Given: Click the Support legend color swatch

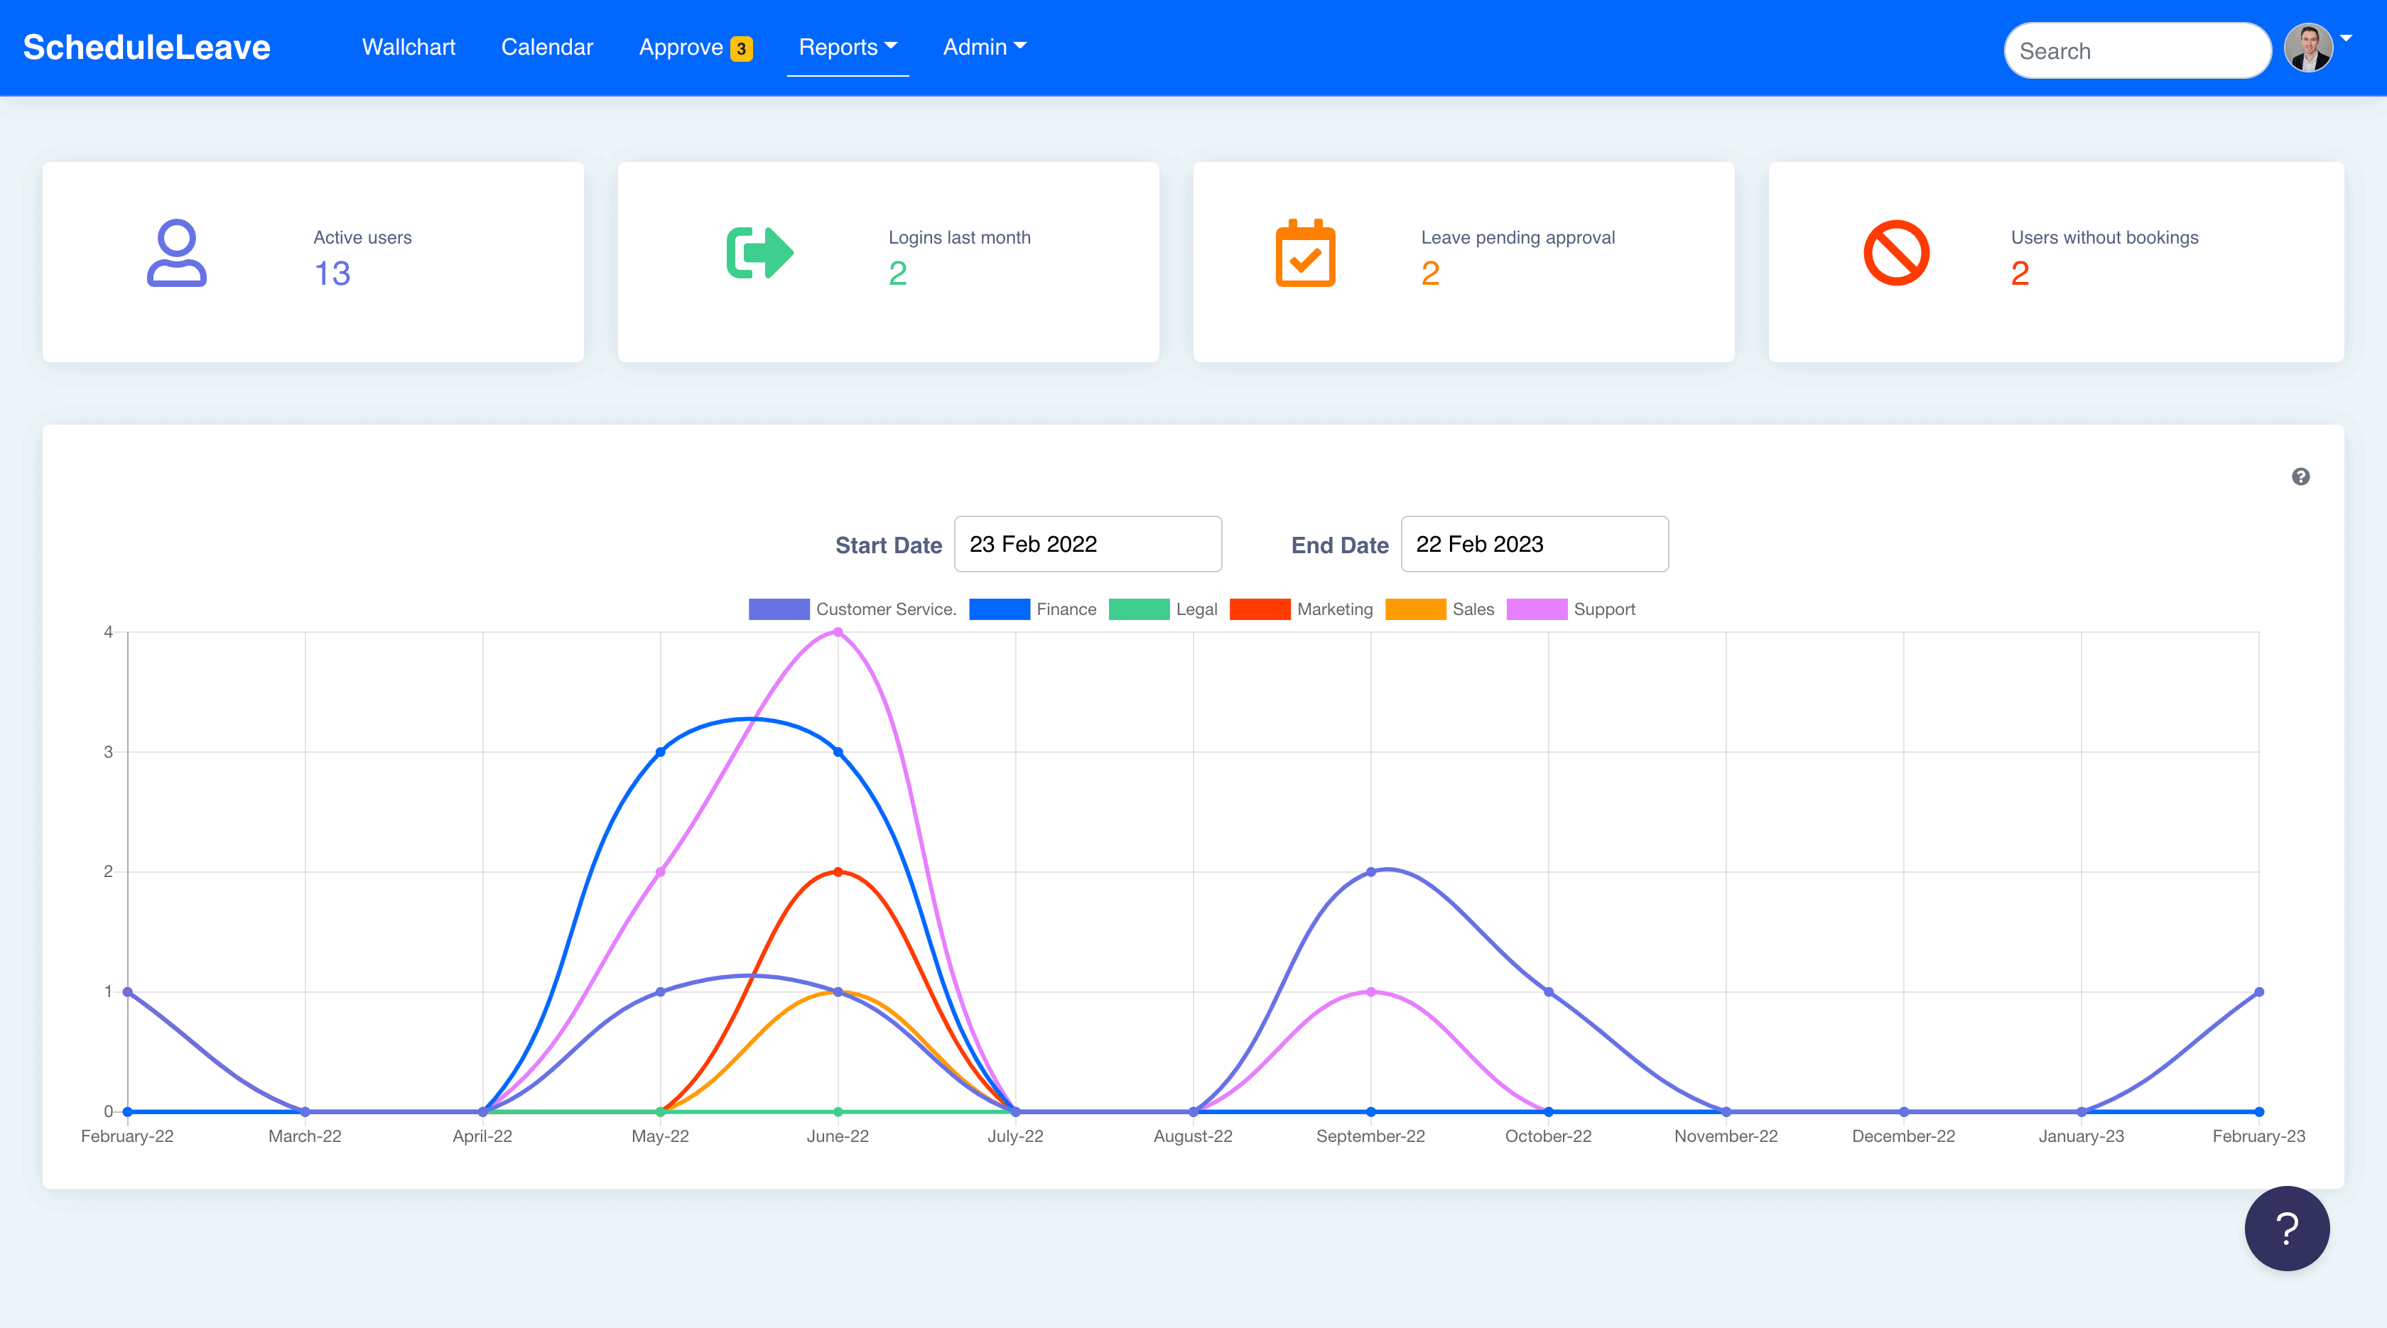Looking at the screenshot, I should pyautogui.click(x=1537, y=609).
